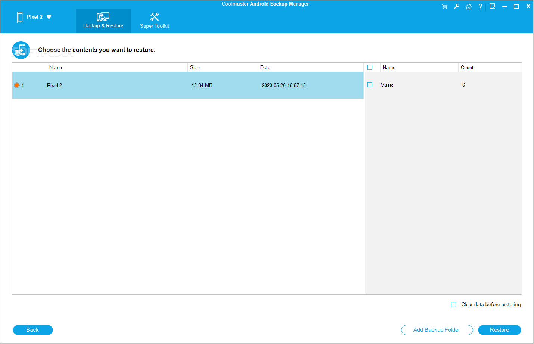Check the Music checkbox

(370, 85)
